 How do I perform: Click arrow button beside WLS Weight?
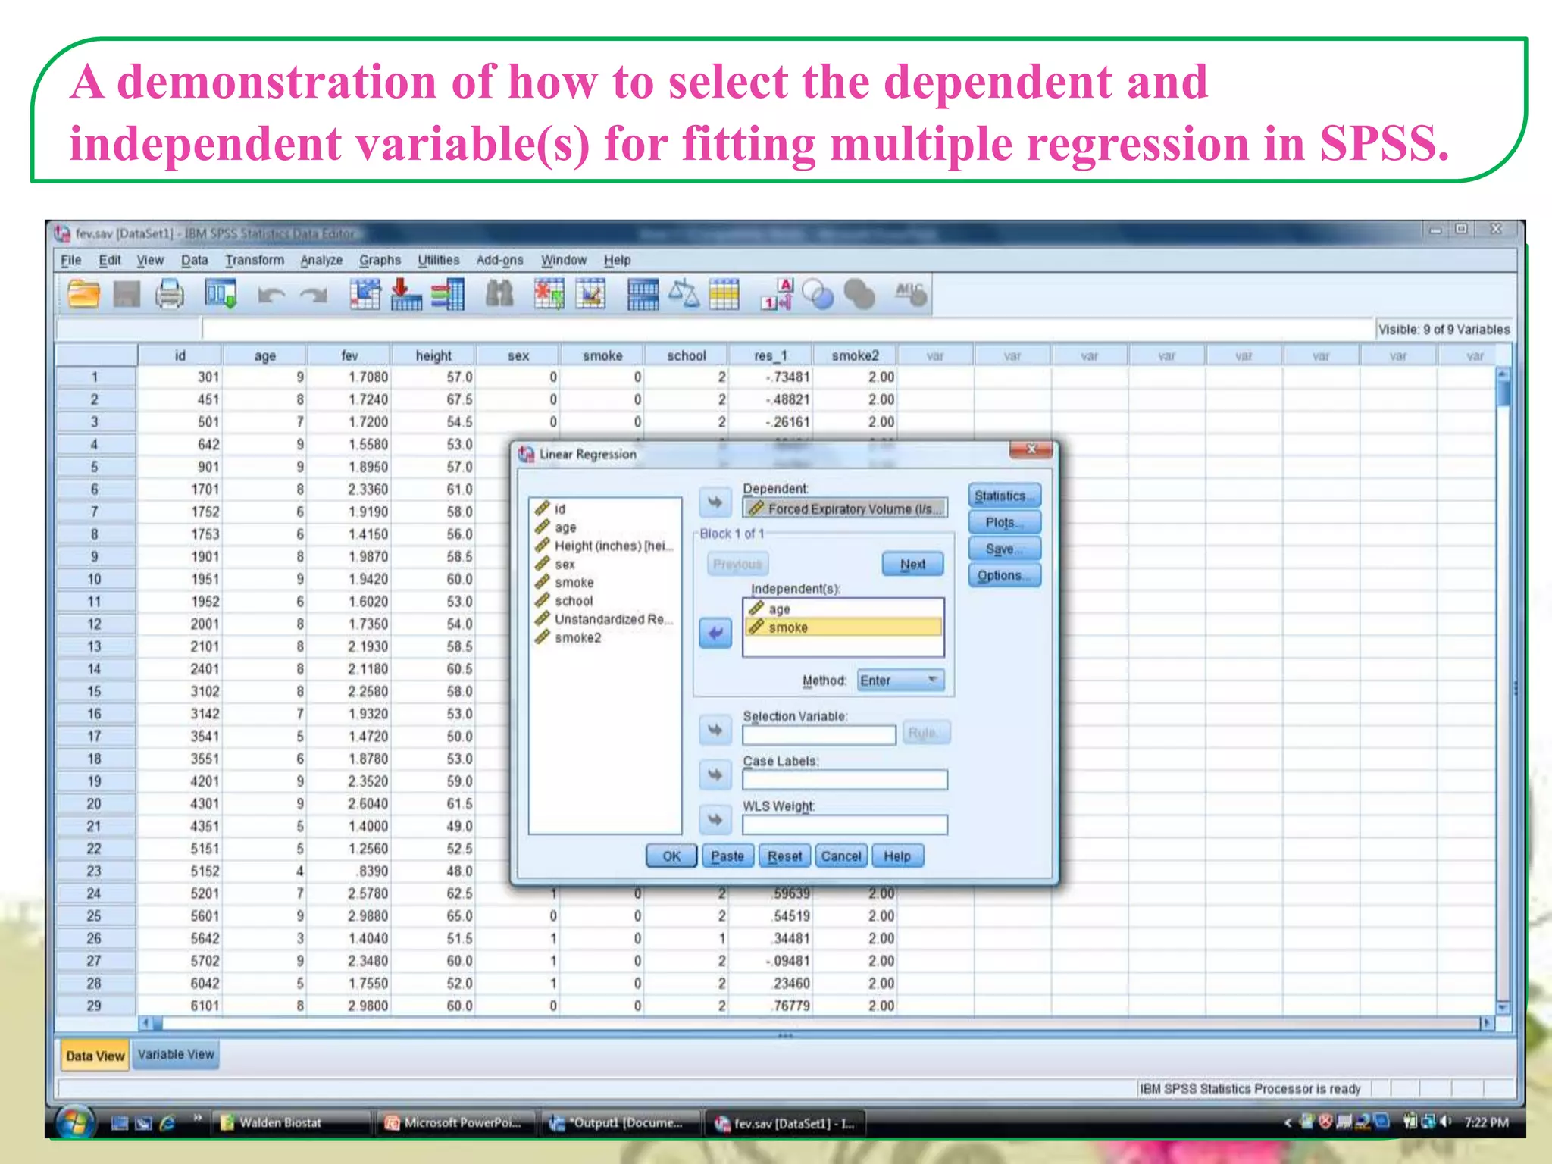(x=715, y=819)
